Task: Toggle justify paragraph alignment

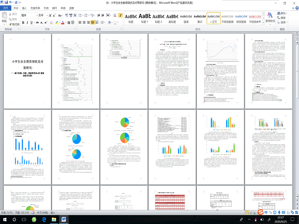Action: pyautogui.click(x=93, y=22)
